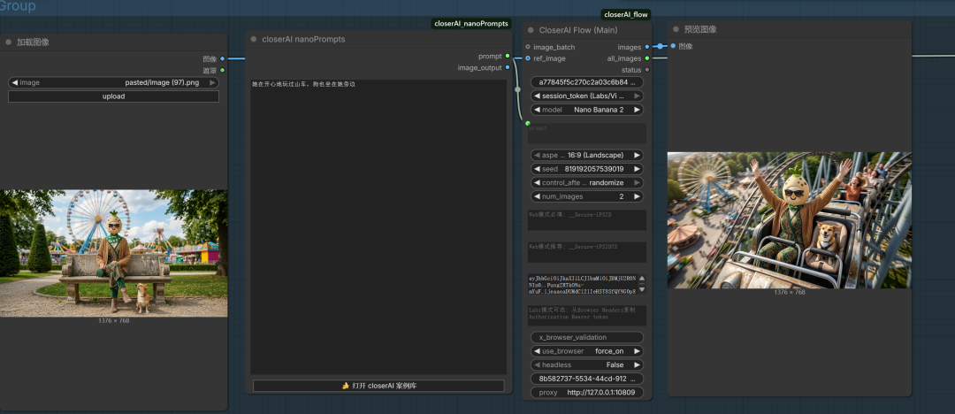The image size is (955, 414).
Task: Open control_after_generate dropdown showing randomize
Action: (x=587, y=183)
